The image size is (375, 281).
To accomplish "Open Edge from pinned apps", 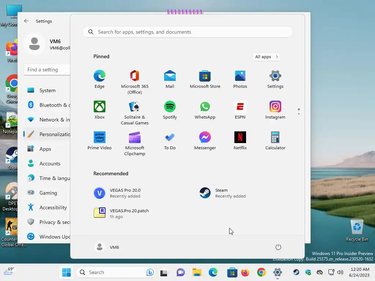I will (100, 79).
